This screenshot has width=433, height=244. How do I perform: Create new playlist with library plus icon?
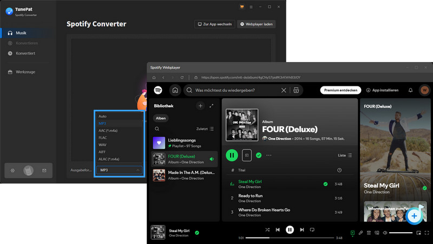200,106
